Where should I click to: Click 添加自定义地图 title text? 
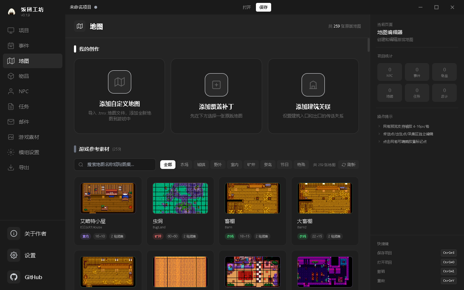coord(120,104)
